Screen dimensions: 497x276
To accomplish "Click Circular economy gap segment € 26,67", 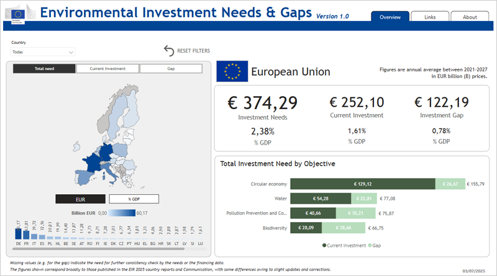I will click(x=450, y=184).
